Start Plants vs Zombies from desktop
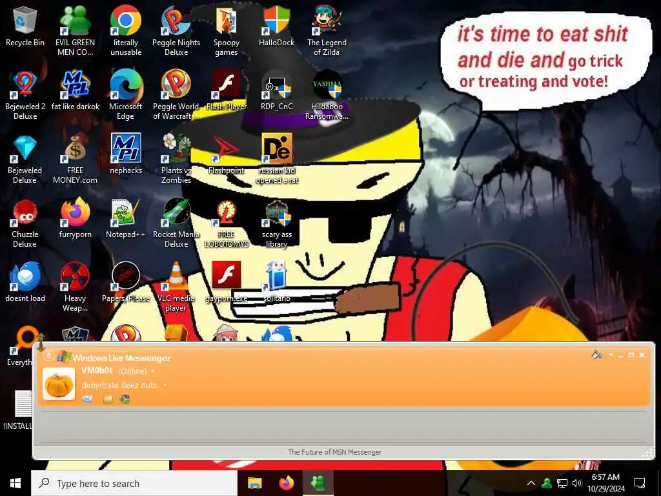 (x=176, y=159)
